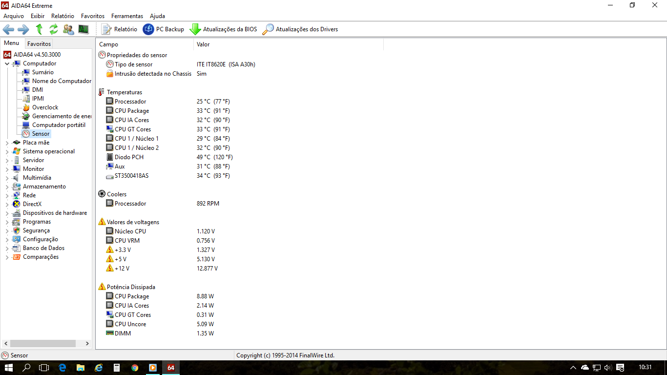Open Atualizações dos Drivers
The width and height of the screenshot is (667, 375).
click(300, 29)
